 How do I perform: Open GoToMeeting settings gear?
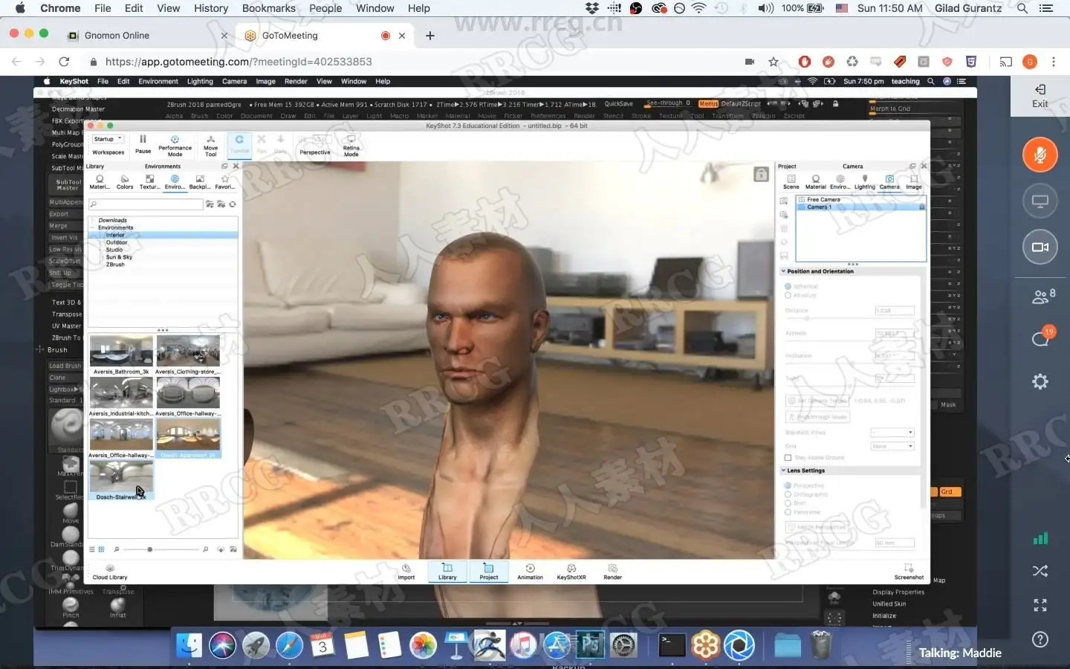pyautogui.click(x=1040, y=381)
